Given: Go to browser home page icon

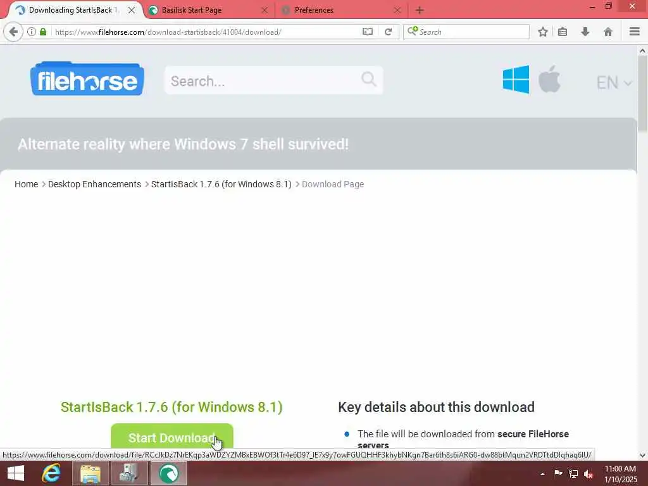Looking at the screenshot, I should click(x=608, y=32).
